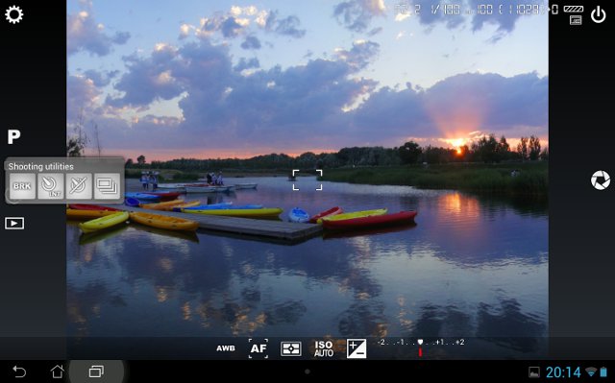Open the Wi-Fi status icon

[x=591, y=372]
